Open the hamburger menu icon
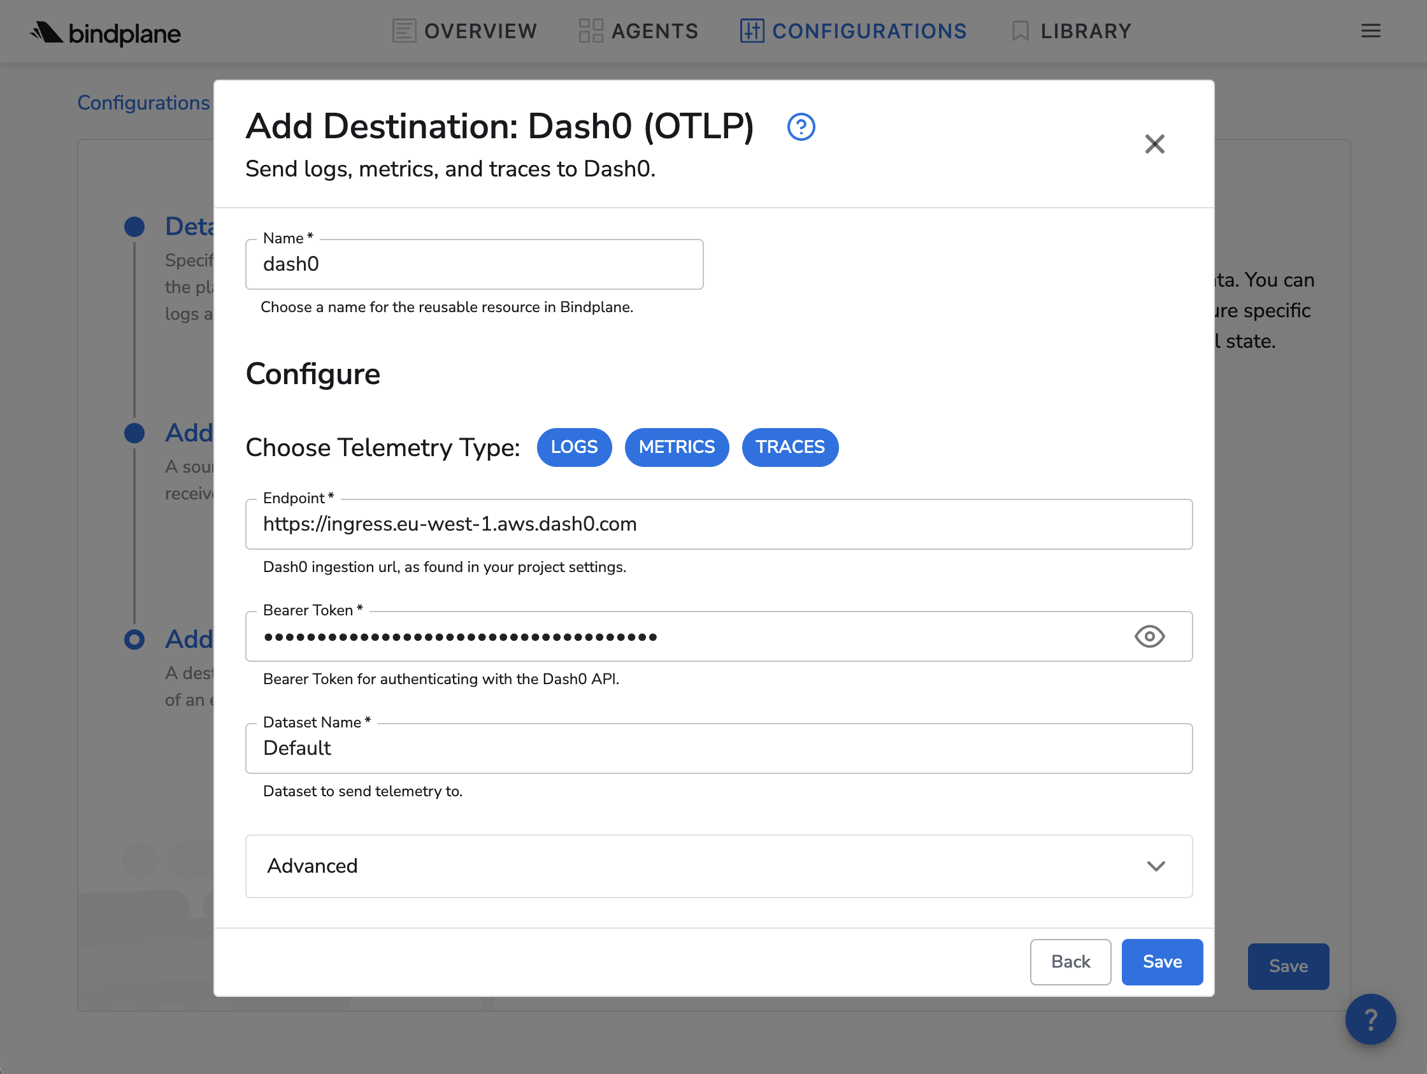 (1370, 31)
